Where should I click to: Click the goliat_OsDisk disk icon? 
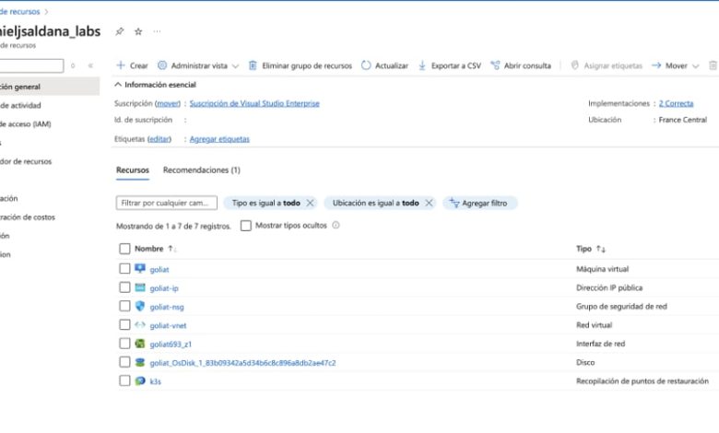click(140, 362)
